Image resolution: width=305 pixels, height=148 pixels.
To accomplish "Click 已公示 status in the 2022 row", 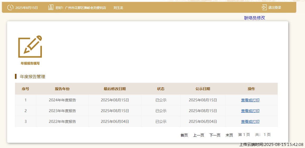I will click(x=161, y=122).
